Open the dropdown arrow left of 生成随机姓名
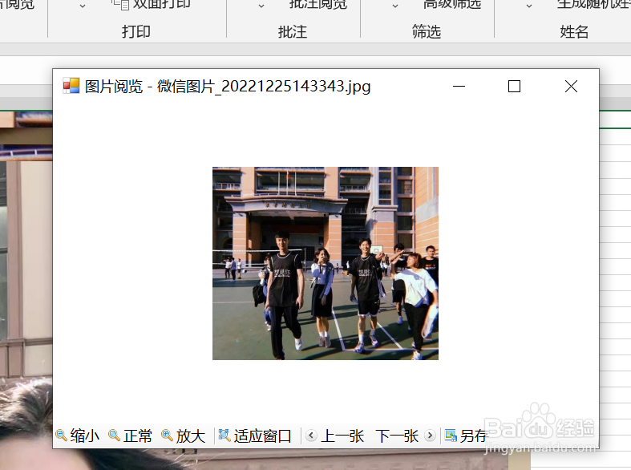The image size is (631, 470). coord(529,6)
